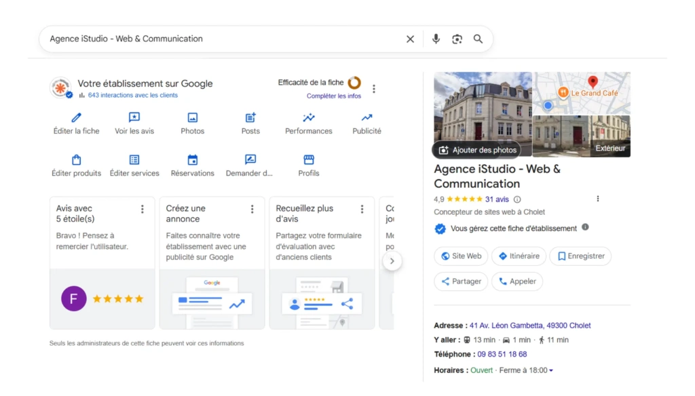Click the map thumbnail near Le Grand Café

pyautogui.click(x=582, y=91)
